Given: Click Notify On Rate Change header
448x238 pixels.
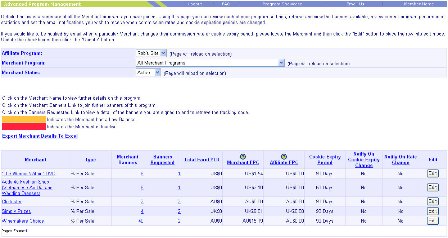Looking at the screenshot, I should (x=401, y=160).
